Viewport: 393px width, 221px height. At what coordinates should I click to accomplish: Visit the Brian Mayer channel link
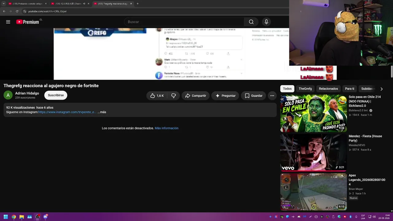(x=356, y=189)
